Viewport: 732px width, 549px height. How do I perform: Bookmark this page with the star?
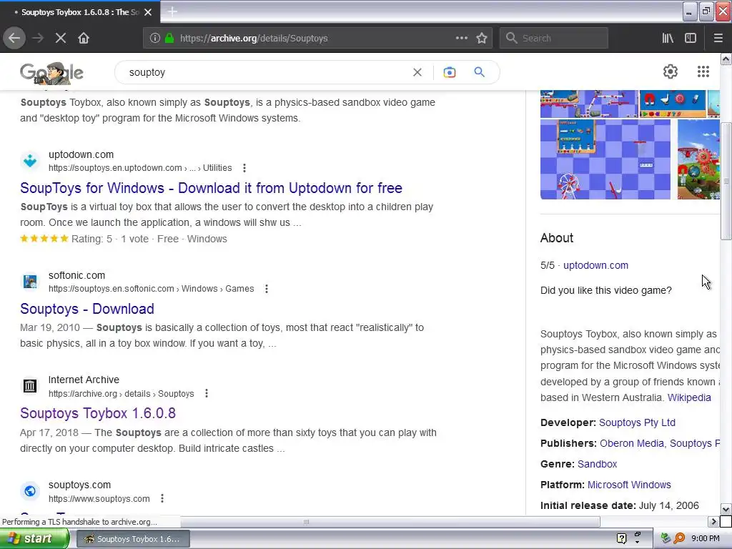point(482,39)
